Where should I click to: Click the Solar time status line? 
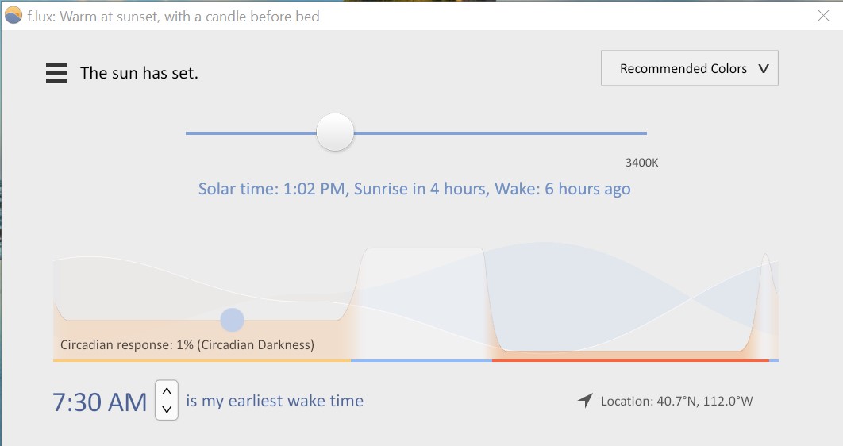coord(414,189)
